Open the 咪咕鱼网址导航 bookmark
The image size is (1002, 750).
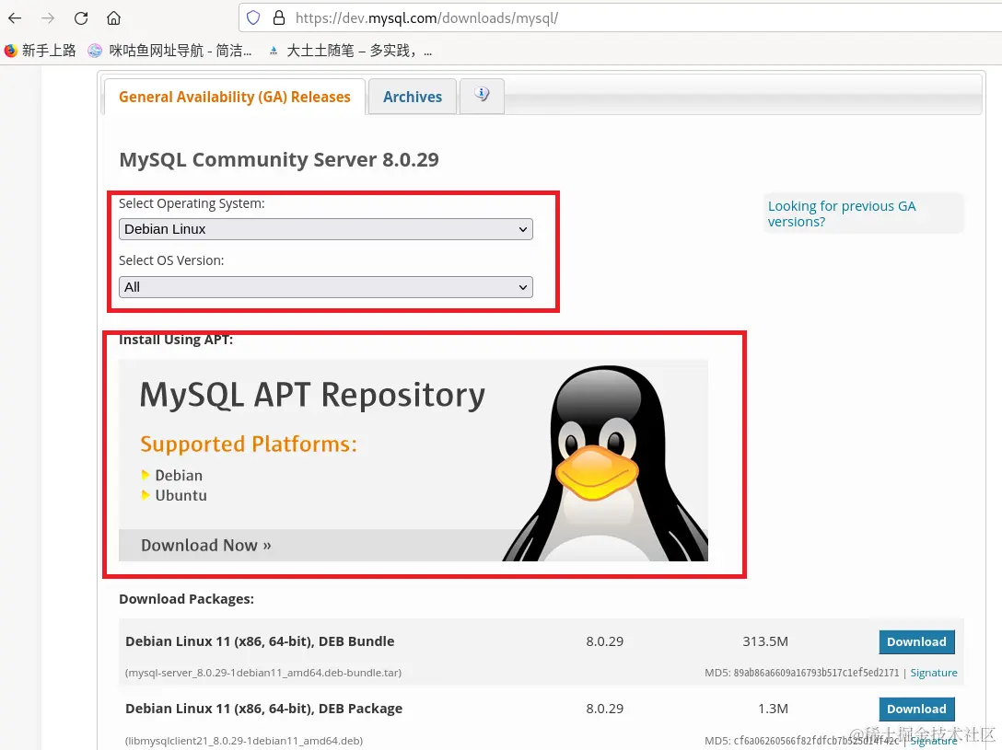pos(170,51)
